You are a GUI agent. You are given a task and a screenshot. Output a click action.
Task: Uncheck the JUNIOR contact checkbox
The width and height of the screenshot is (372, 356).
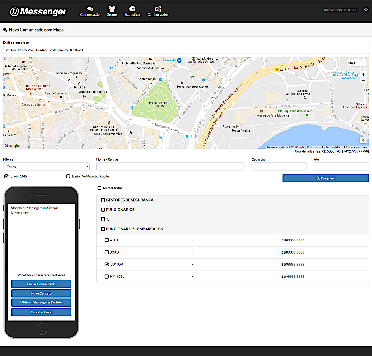click(107, 264)
